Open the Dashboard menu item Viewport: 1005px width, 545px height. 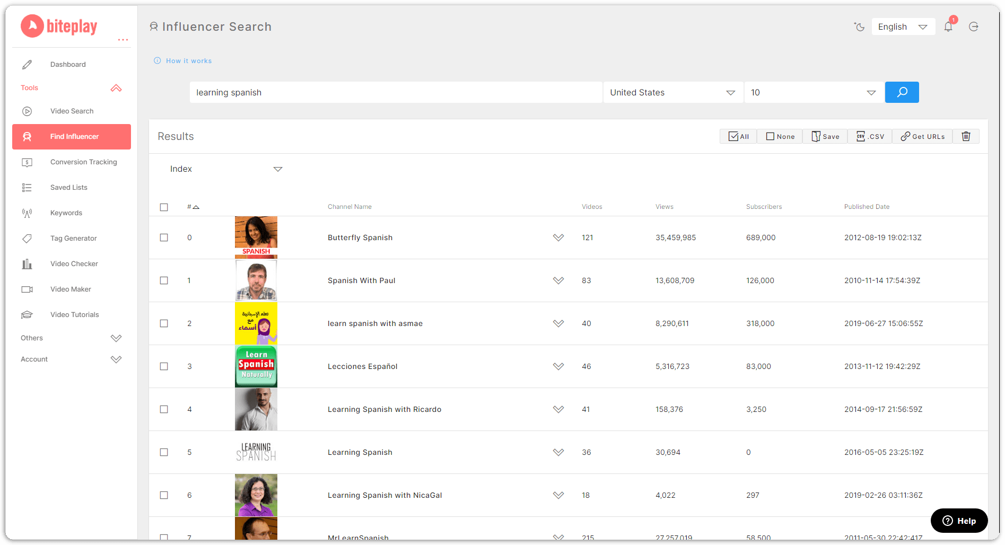click(x=68, y=64)
